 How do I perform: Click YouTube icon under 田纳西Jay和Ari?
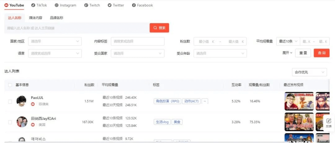(x=33, y=125)
